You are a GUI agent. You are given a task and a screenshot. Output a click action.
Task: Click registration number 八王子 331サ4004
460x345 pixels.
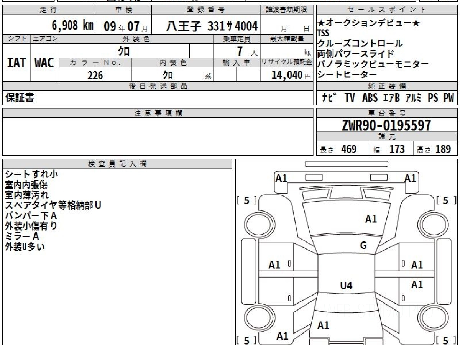[212, 26]
